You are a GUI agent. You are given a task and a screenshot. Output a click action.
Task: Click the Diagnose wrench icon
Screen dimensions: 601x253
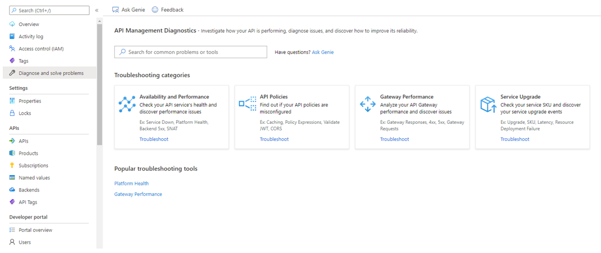tap(12, 73)
